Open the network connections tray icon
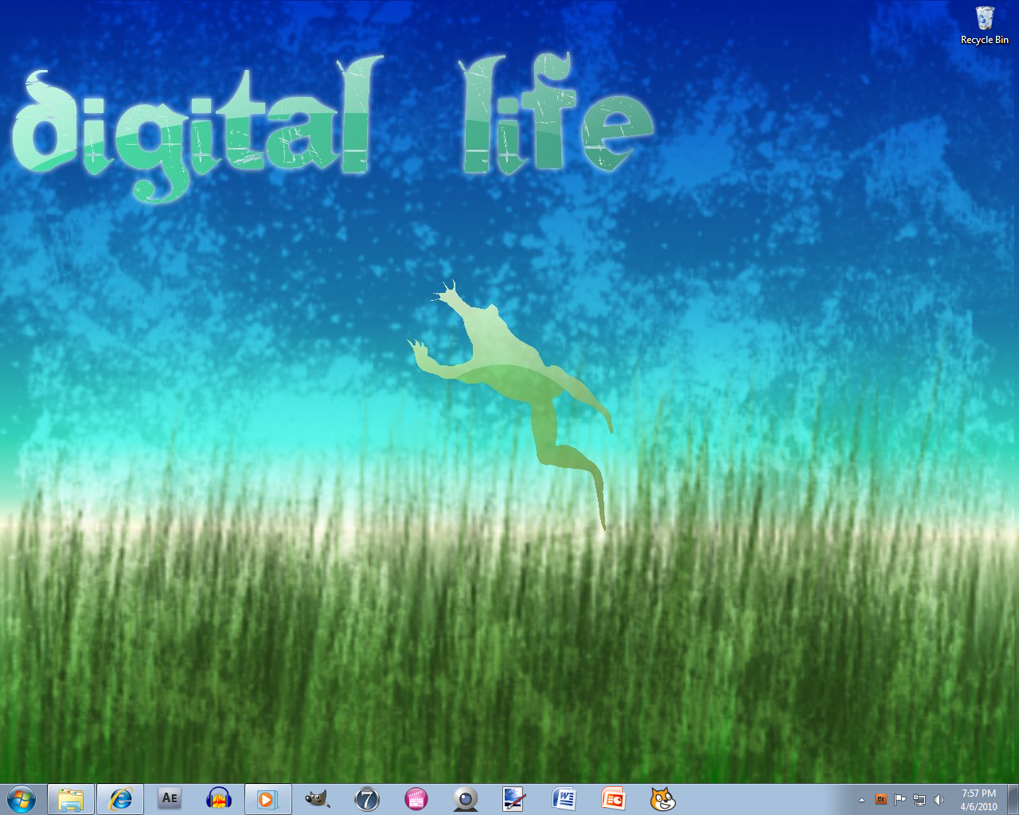This screenshot has width=1019, height=815. pos(919,799)
